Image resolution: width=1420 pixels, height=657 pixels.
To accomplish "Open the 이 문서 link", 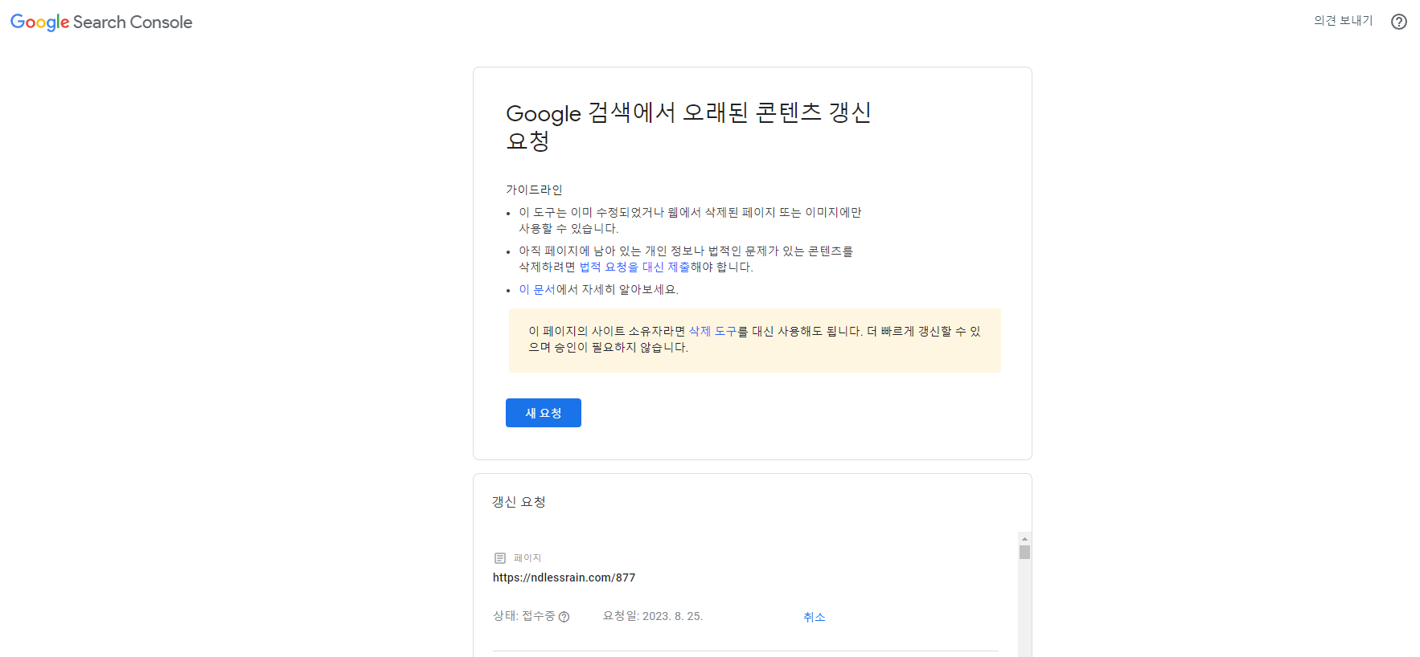I will (x=537, y=290).
